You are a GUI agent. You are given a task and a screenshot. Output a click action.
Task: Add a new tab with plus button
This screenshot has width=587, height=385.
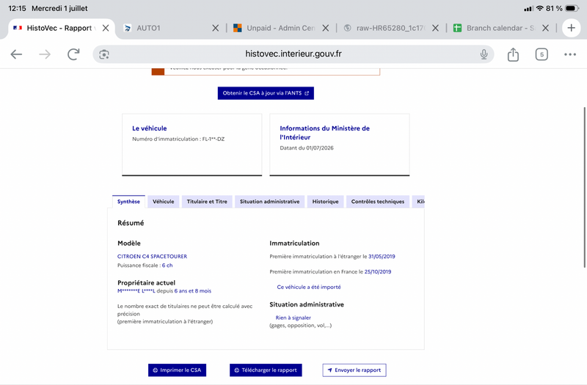(x=572, y=28)
